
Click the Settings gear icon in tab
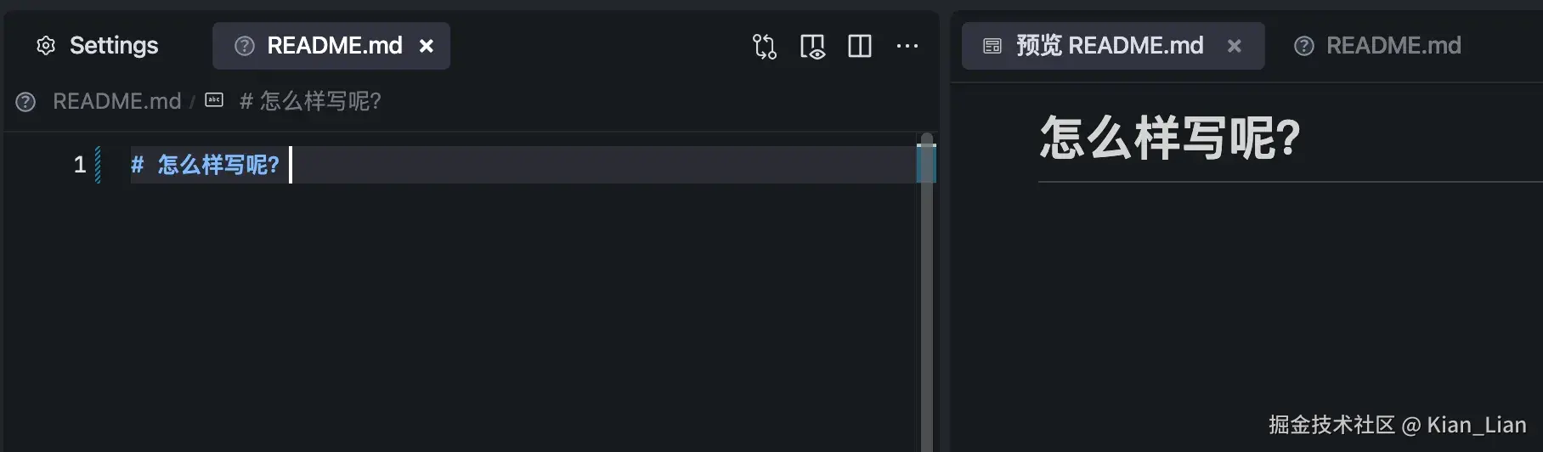point(46,46)
